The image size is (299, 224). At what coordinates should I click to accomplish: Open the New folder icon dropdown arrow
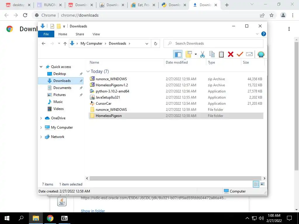pyautogui.click(x=196, y=55)
